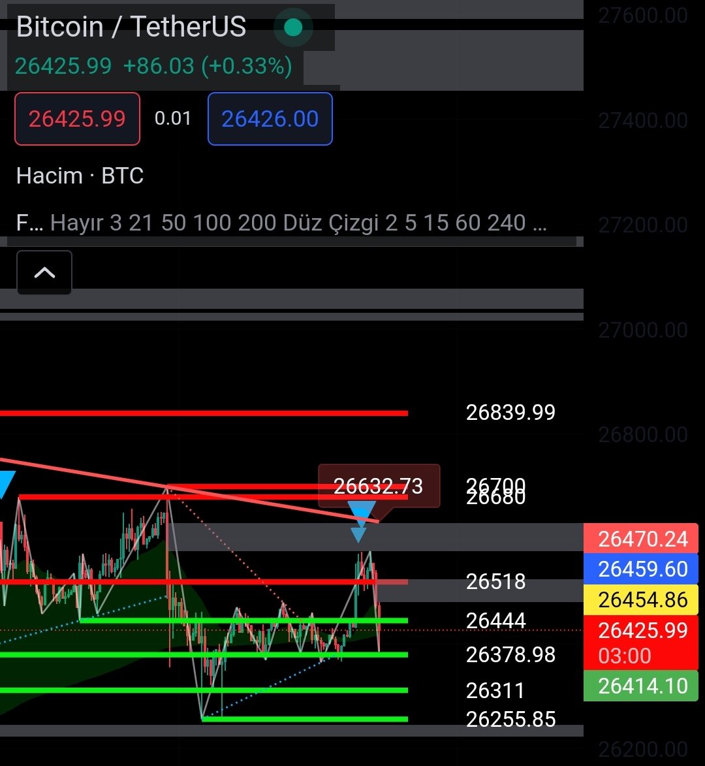Screen dimensions: 705x766
Task: Click the 27000.00 price axis label
Action: click(643, 330)
